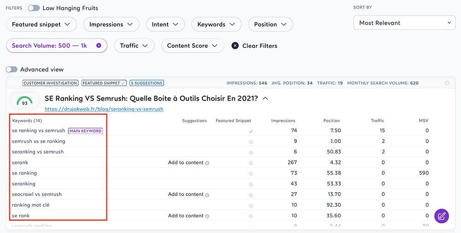The image size is (461, 233).
Task: Select the radio circle beside Monthly Search Volume
Action: click(x=447, y=83)
